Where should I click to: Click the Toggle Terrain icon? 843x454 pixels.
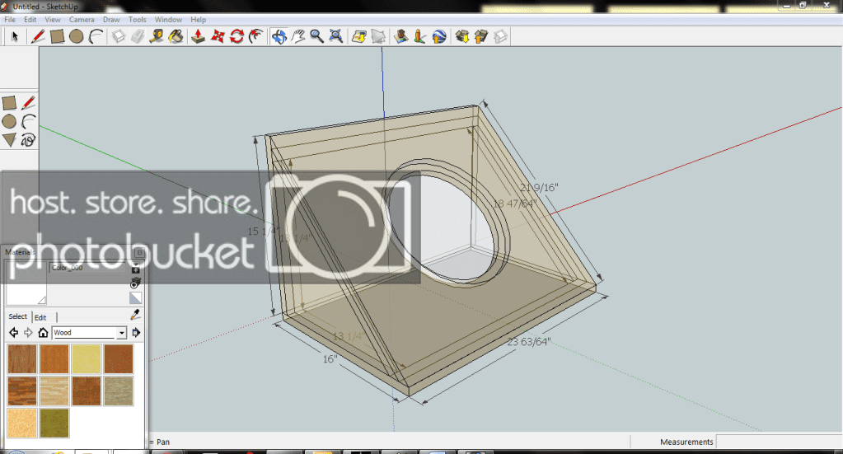click(378, 36)
